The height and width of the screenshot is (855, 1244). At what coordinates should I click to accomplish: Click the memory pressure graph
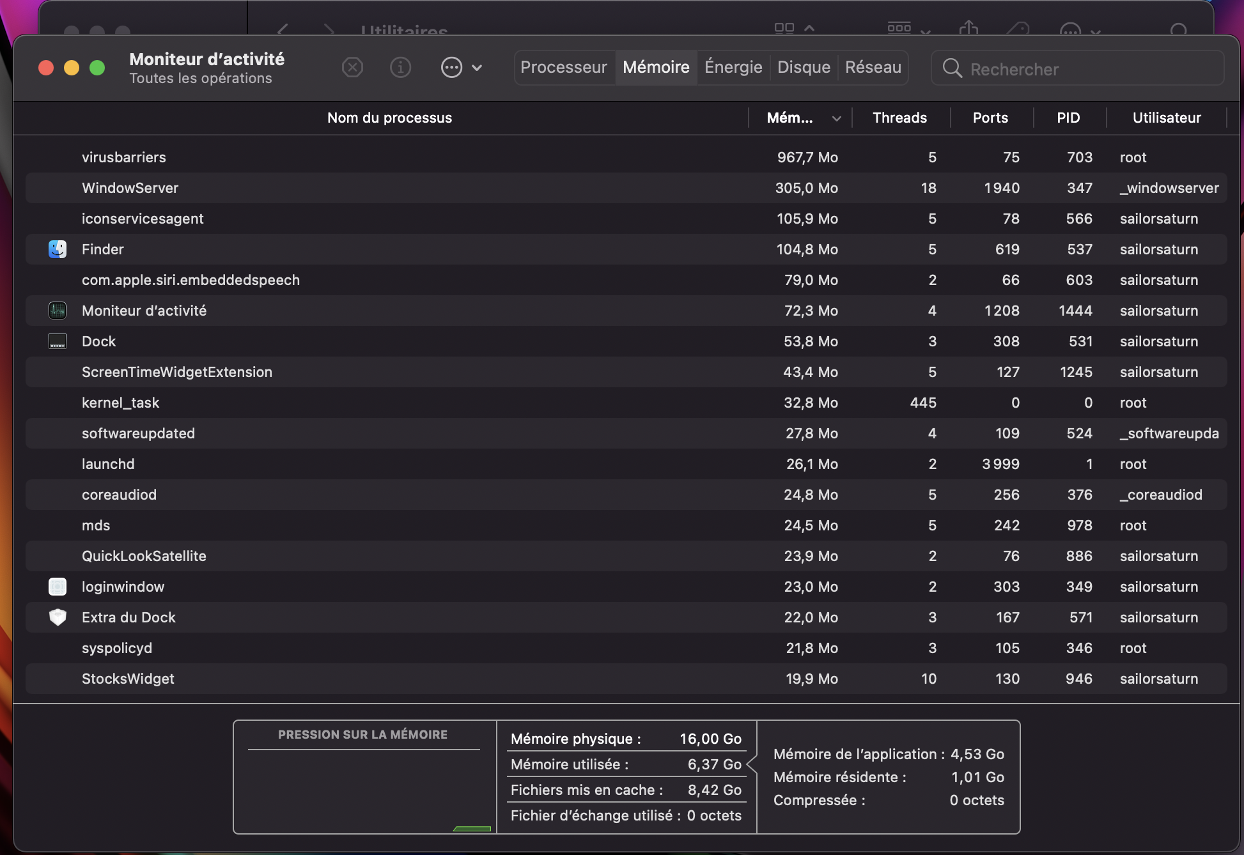[x=364, y=790]
